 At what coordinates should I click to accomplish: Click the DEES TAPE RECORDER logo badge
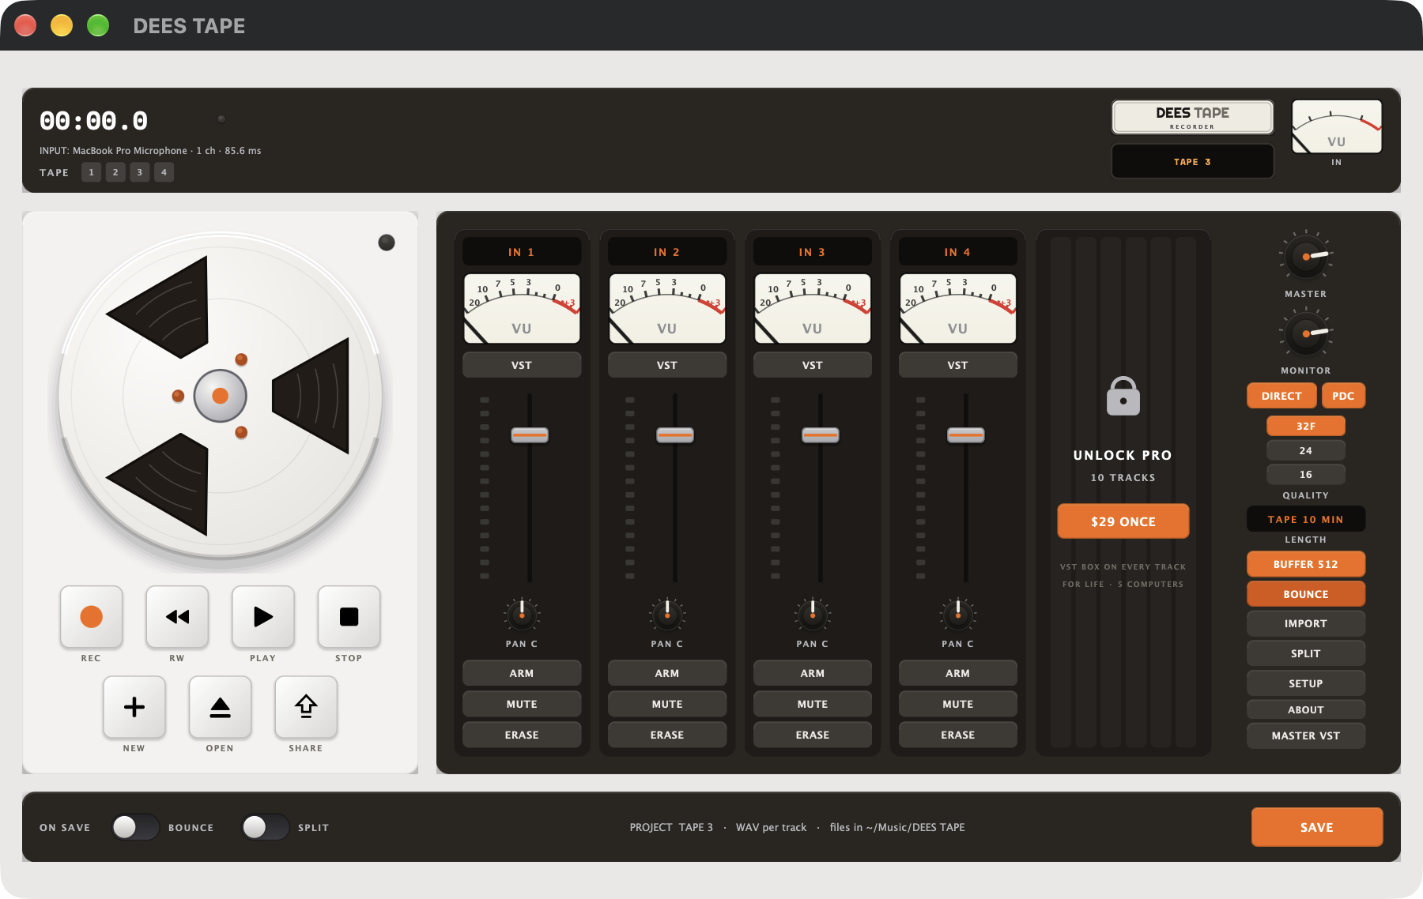pos(1192,117)
